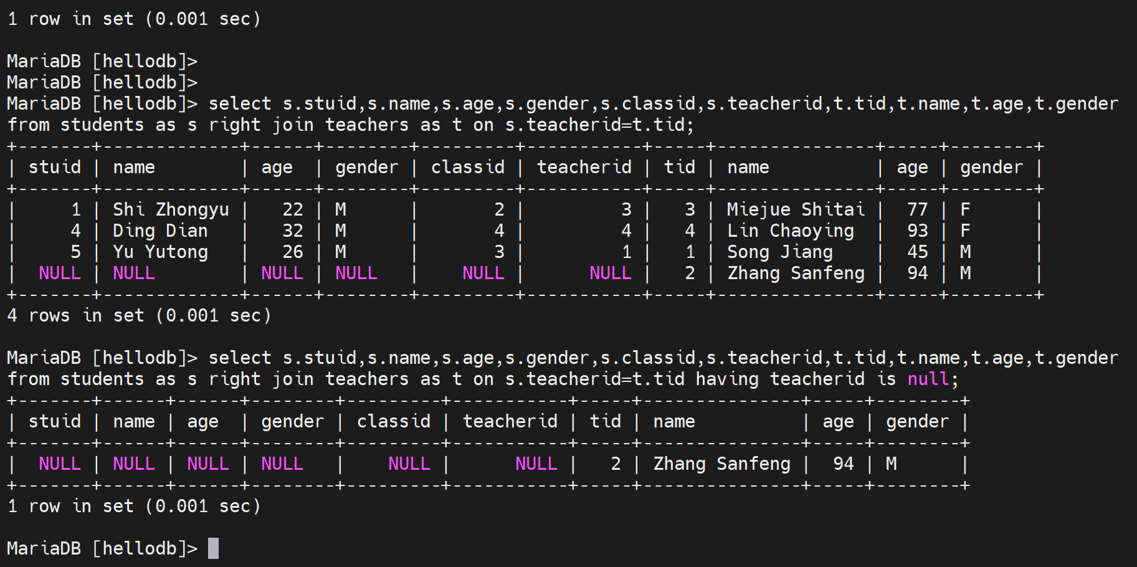Click the tid header in the bottom table
Image resolution: width=1137 pixels, height=567 pixels.
pos(605,421)
